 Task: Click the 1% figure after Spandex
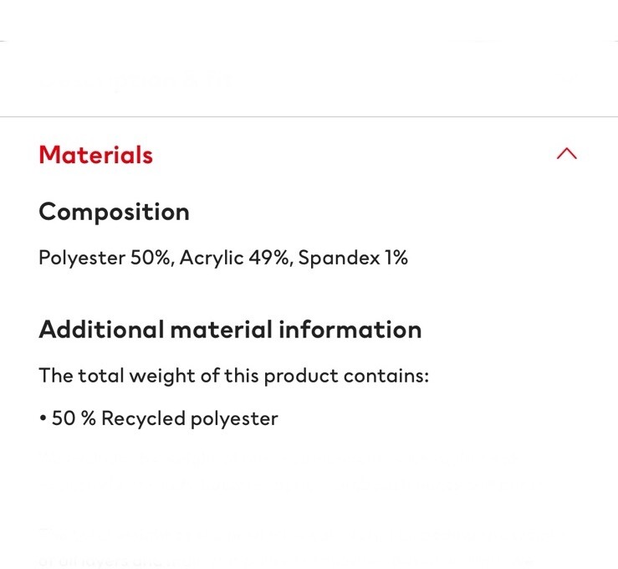pyautogui.click(x=396, y=258)
